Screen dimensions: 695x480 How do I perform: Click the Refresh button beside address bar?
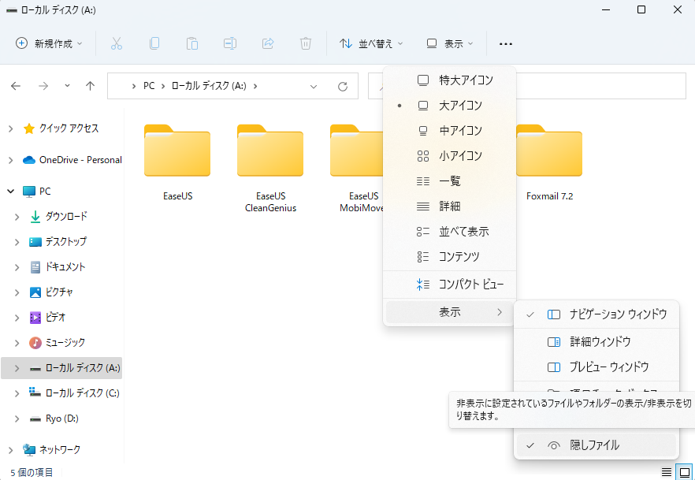click(x=342, y=86)
